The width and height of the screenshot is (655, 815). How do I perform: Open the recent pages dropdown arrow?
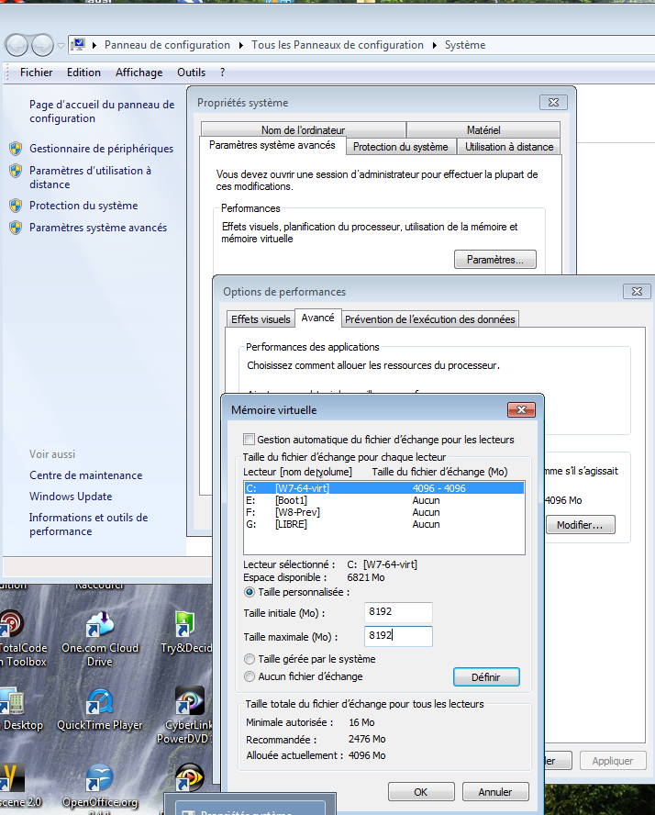[61, 46]
